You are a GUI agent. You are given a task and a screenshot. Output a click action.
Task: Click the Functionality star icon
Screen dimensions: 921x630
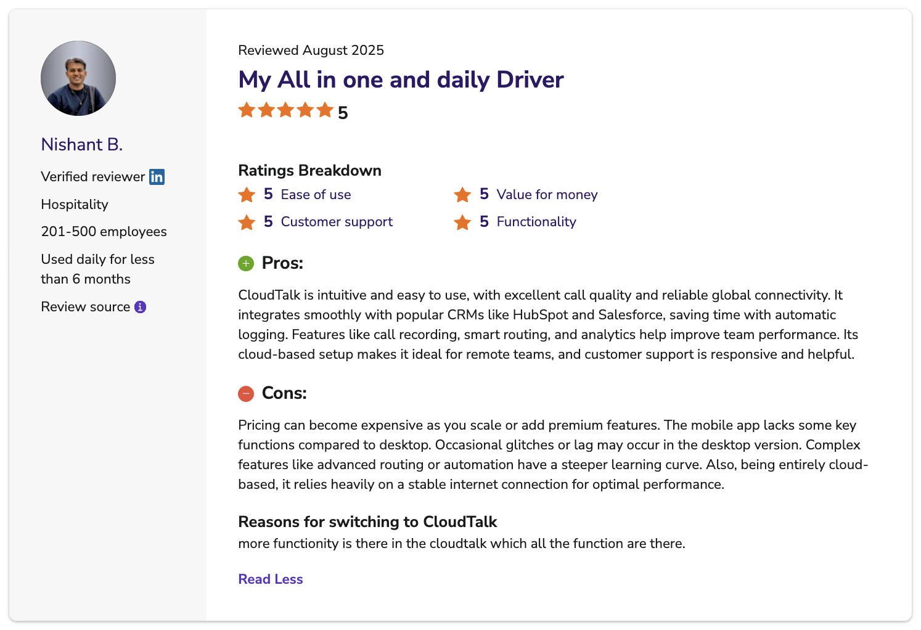pos(462,222)
